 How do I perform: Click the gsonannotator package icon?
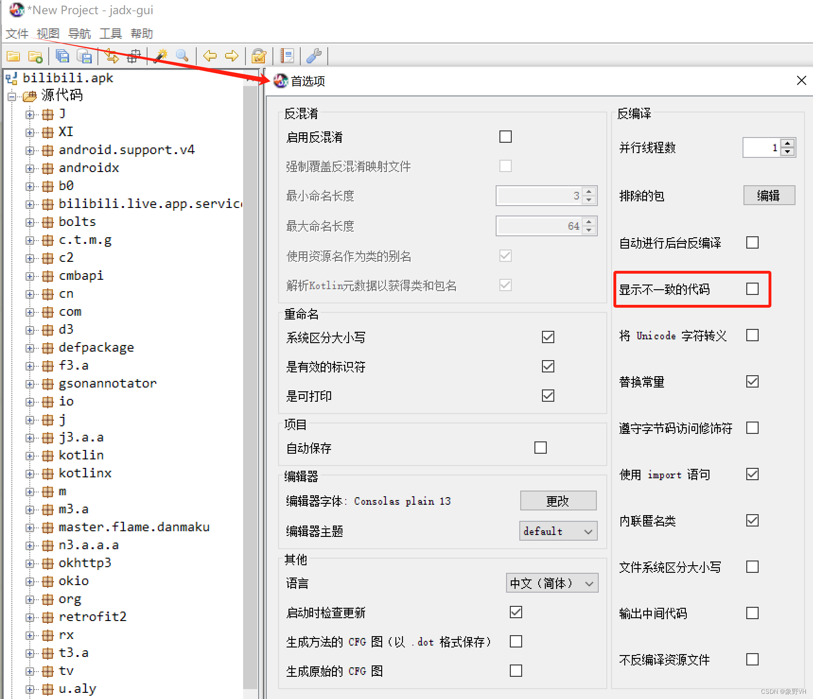tap(47, 384)
